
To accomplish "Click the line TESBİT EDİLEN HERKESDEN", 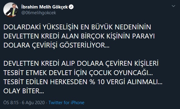I will click(x=83, y=82).
